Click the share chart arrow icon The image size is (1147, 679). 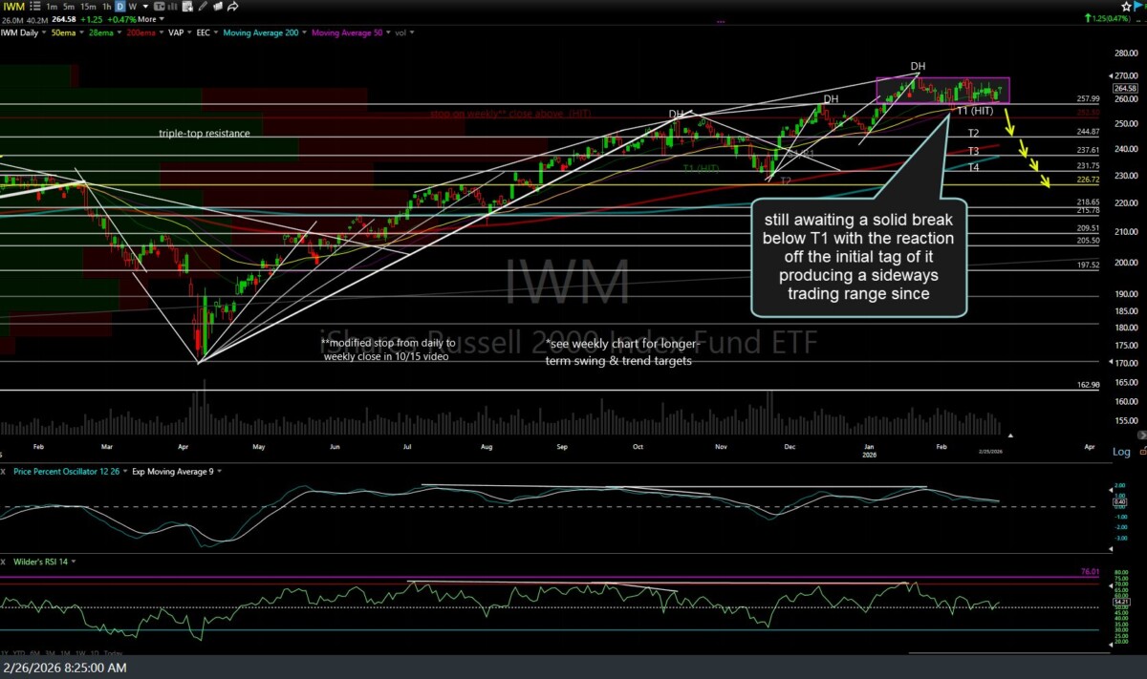[231, 6]
